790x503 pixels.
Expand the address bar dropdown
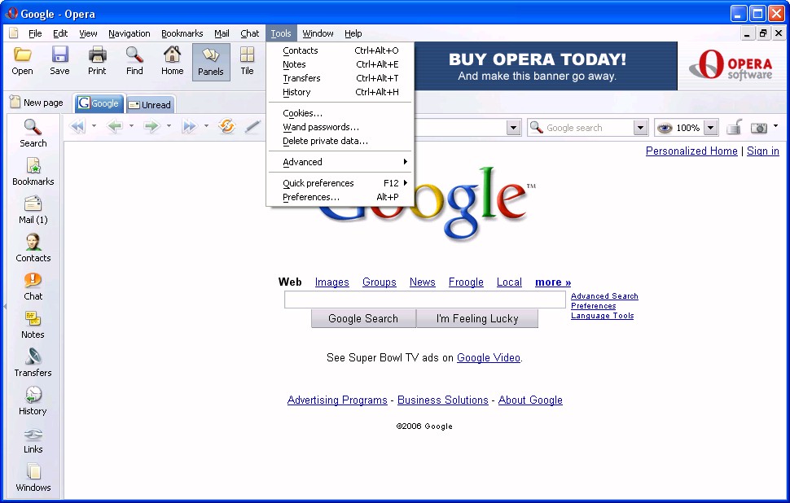(x=513, y=128)
